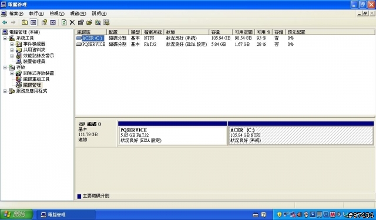The width and height of the screenshot is (376, 220).
Task: Select ACER (C:) row in volume list
Action: 92,38
